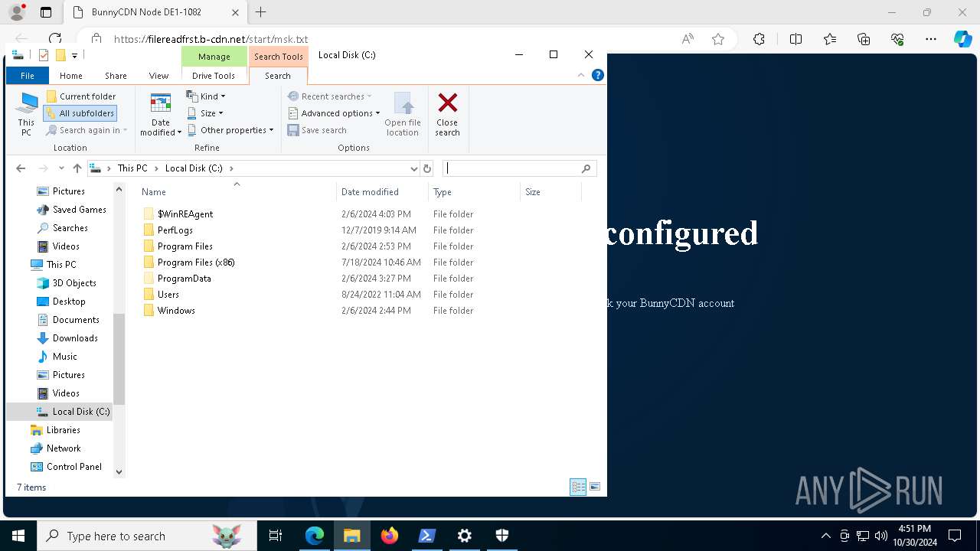Select Current folder search location
Screen dimensions: 980x551
pyautogui.click(x=80, y=96)
